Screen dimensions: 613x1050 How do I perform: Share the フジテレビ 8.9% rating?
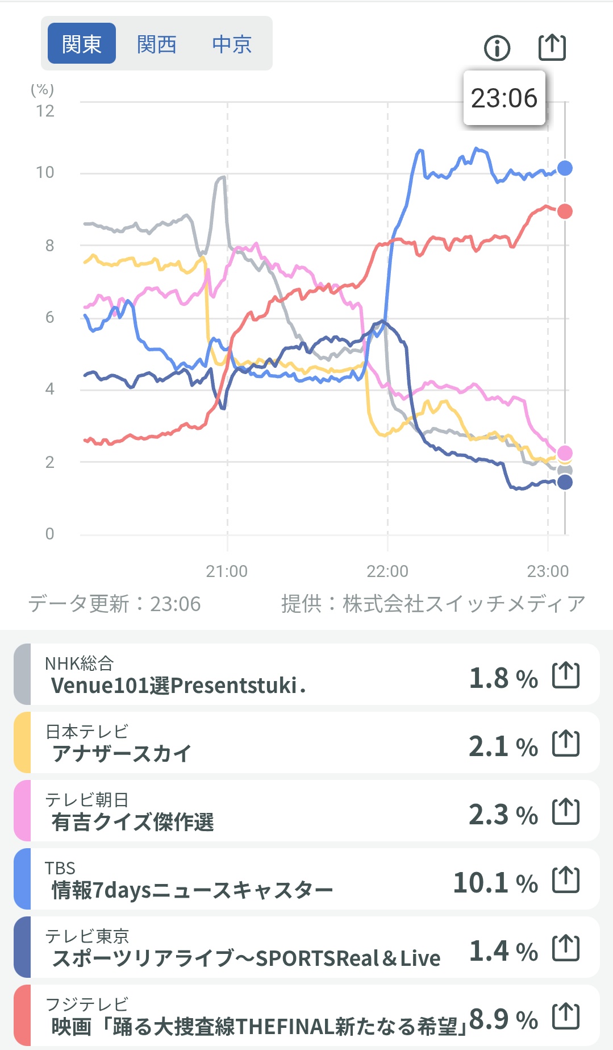(x=566, y=1016)
